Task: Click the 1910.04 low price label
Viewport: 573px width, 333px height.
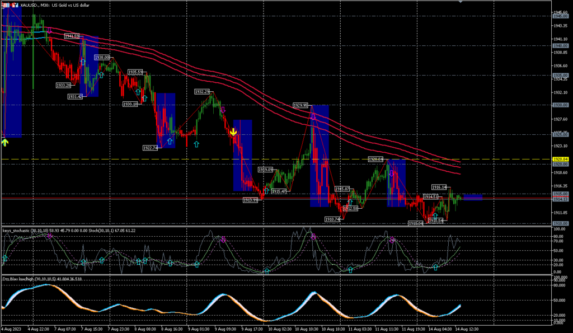Action: tap(416, 223)
